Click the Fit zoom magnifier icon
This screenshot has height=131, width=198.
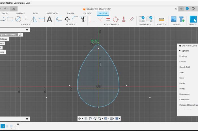tap(100, 118)
